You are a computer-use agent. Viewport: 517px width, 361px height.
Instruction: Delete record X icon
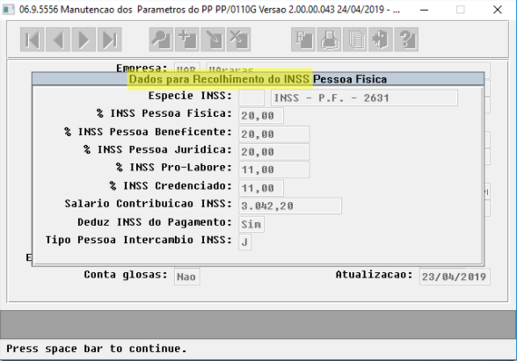pos(239,40)
